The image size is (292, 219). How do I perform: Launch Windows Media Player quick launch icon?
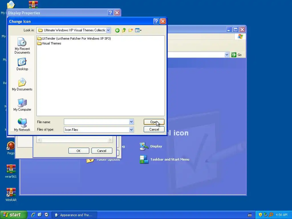(46, 215)
